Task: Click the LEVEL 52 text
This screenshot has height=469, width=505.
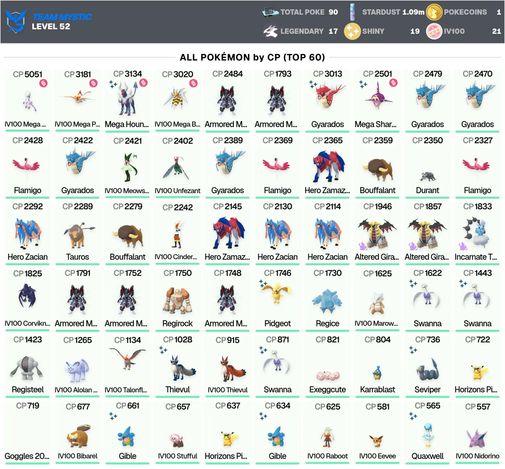Action: click(x=51, y=27)
